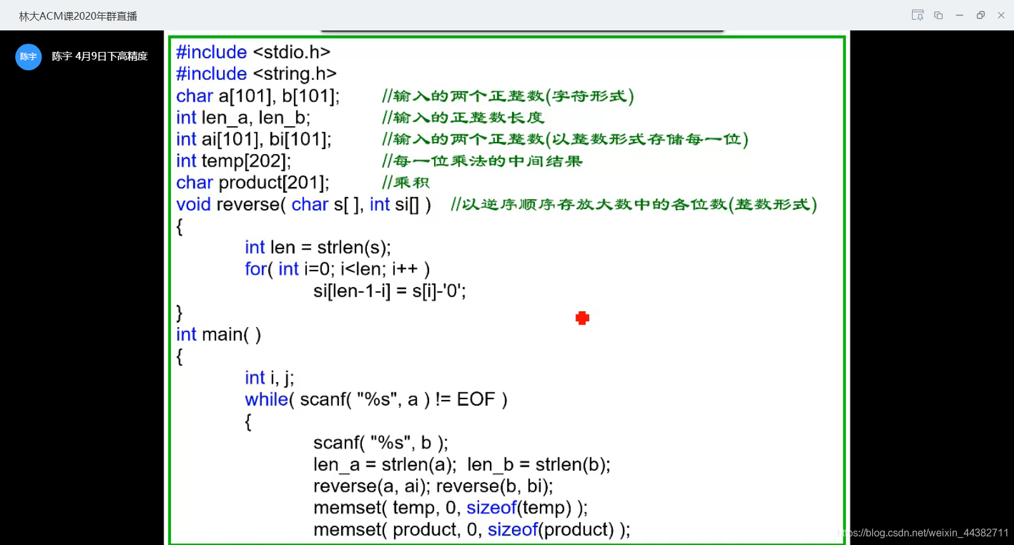Click the line si[len-1-i] = s[i]-'0';
The width and height of the screenshot is (1014, 545).
point(390,291)
